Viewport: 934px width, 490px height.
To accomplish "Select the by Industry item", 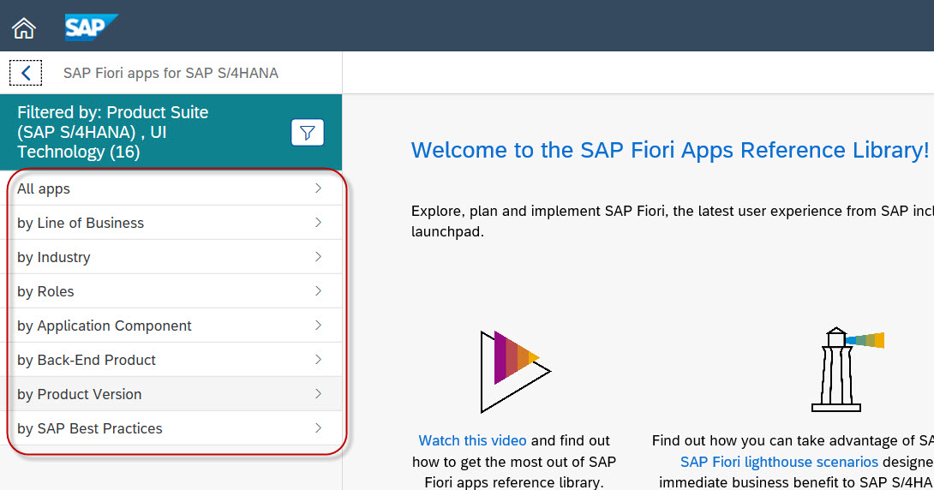I will click(x=171, y=257).
